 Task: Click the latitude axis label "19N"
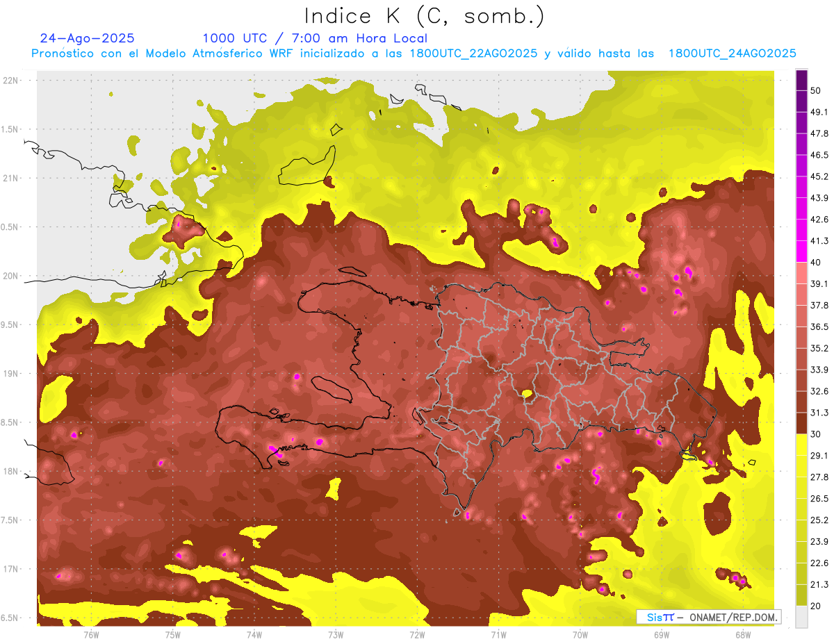(11, 374)
